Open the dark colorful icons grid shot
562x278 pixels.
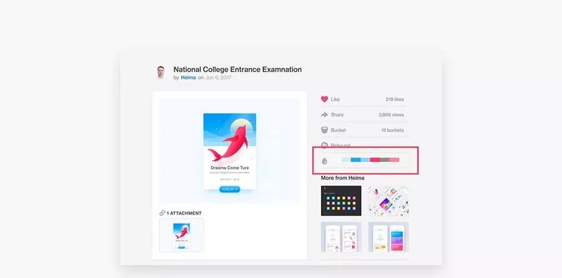click(341, 201)
